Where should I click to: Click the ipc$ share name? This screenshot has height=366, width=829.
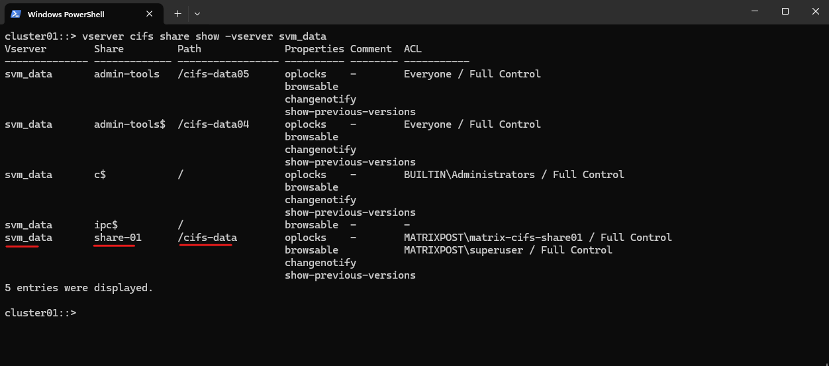pyautogui.click(x=106, y=225)
